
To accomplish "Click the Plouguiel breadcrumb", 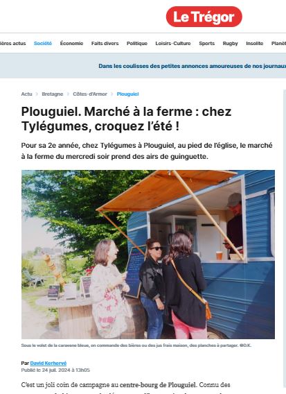I will pos(127,94).
